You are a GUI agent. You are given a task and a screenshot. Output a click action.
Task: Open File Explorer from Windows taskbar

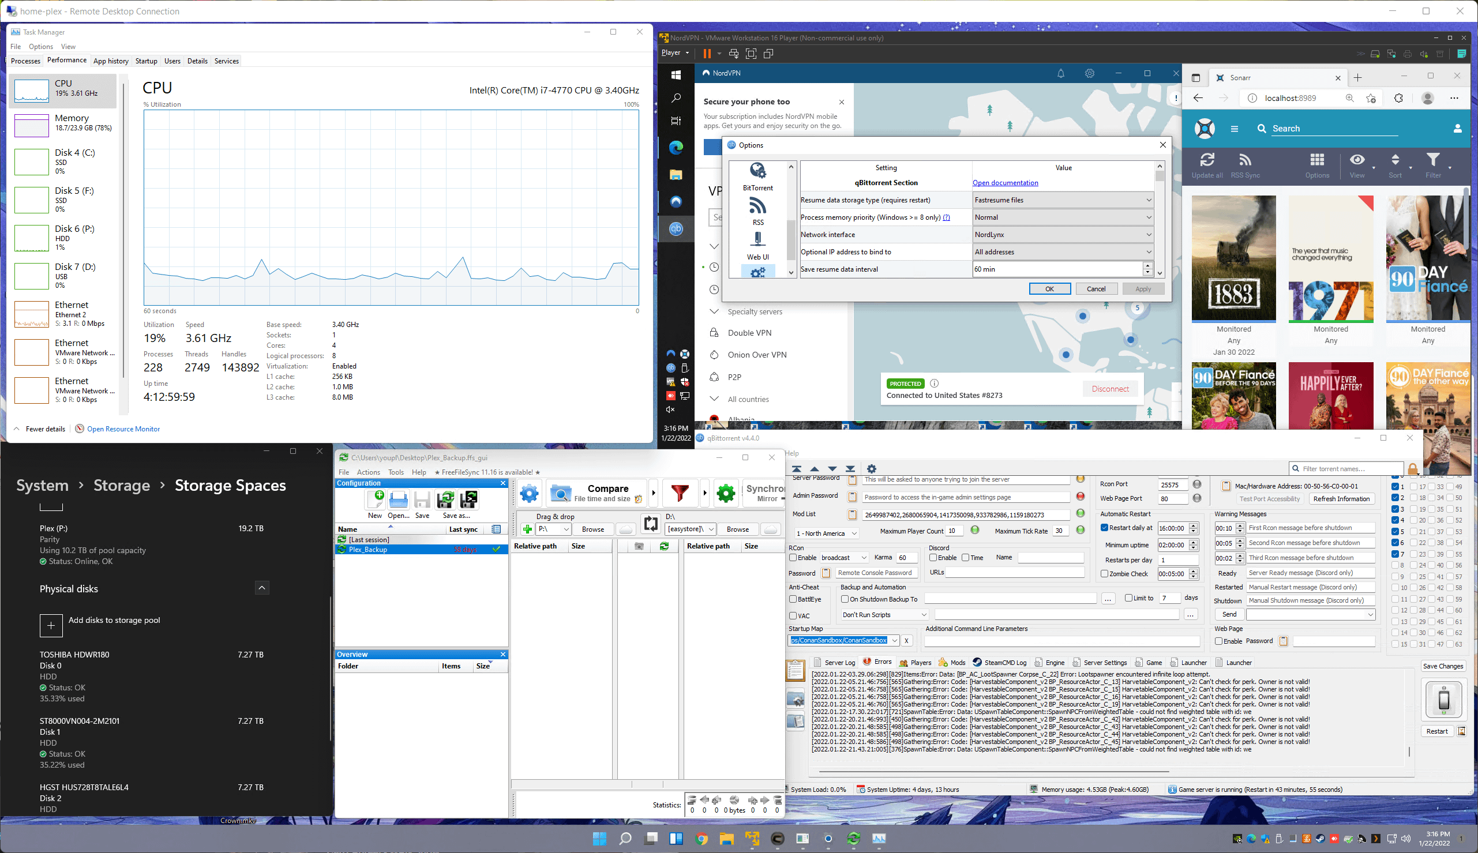(726, 839)
